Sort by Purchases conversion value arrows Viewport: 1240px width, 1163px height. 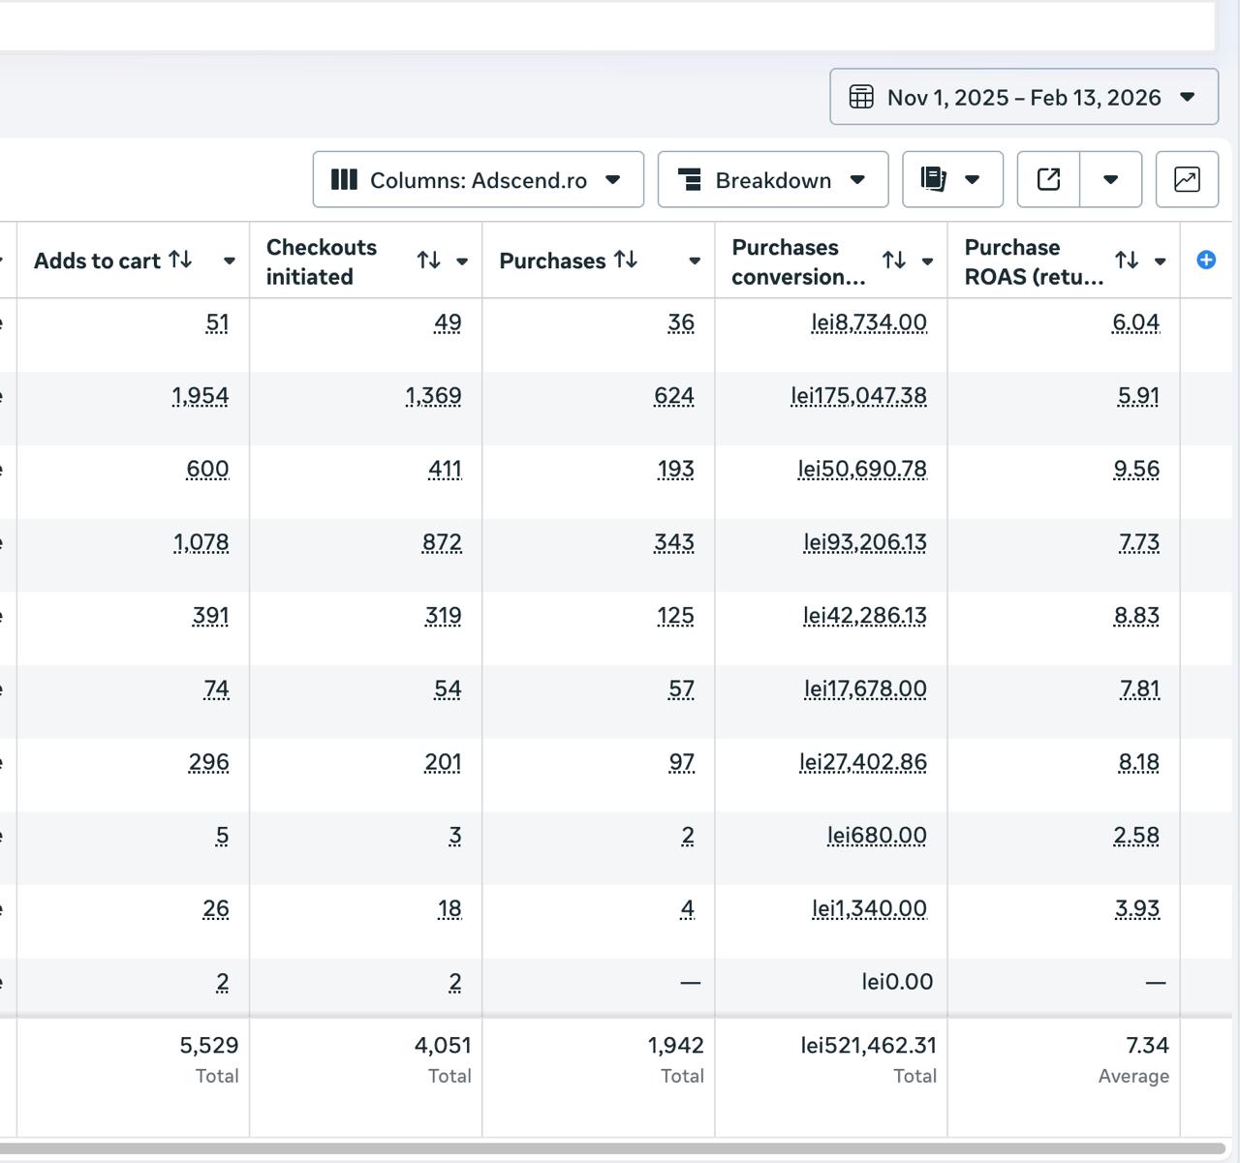pos(893,260)
